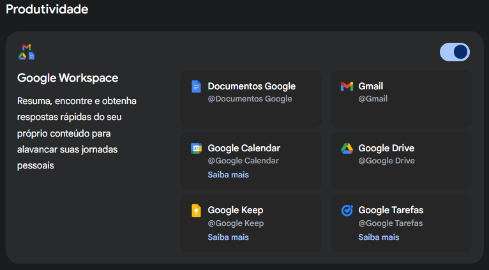This screenshot has height=270, width=489.
Task: Click the Gmail envelope icon
Action: (347, 86)
